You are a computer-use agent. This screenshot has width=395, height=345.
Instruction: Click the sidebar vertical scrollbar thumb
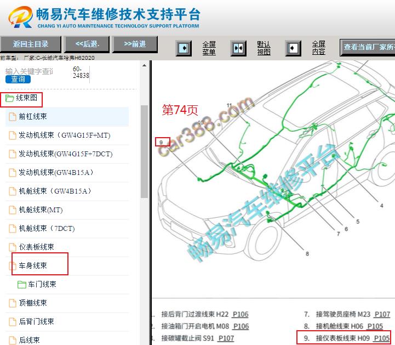click(x=144, y=151)
